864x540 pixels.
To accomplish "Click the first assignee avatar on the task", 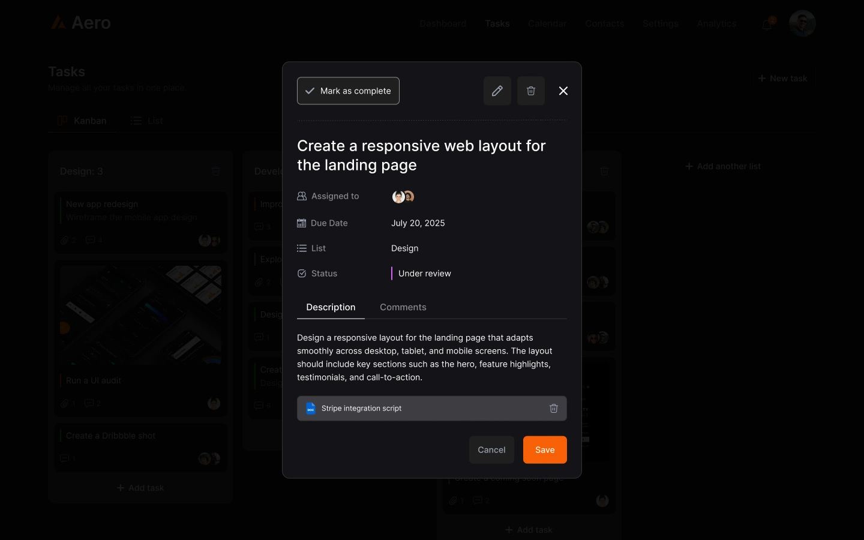I will coord(398,196).
